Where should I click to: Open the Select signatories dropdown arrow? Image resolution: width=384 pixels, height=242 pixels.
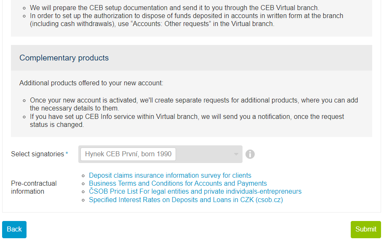[236, 154]
